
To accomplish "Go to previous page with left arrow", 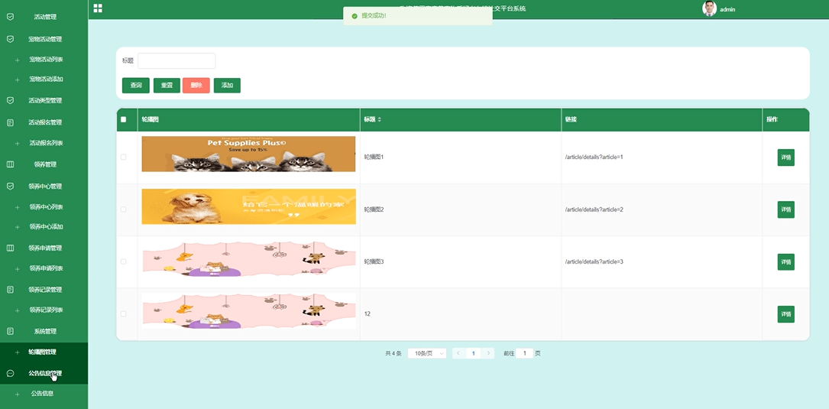I will (459, 353).
